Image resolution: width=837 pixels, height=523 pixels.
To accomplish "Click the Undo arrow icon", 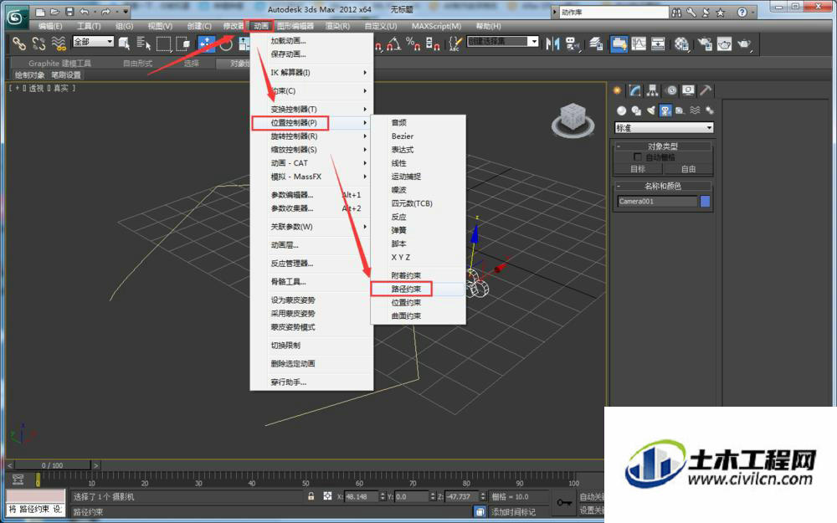I will click(85, 11).
